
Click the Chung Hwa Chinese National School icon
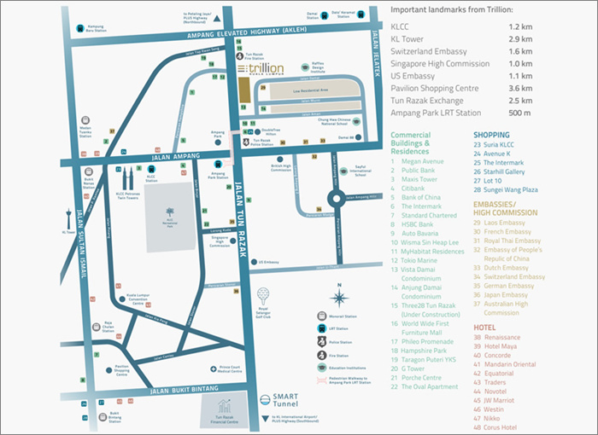(x=356, y=121)
